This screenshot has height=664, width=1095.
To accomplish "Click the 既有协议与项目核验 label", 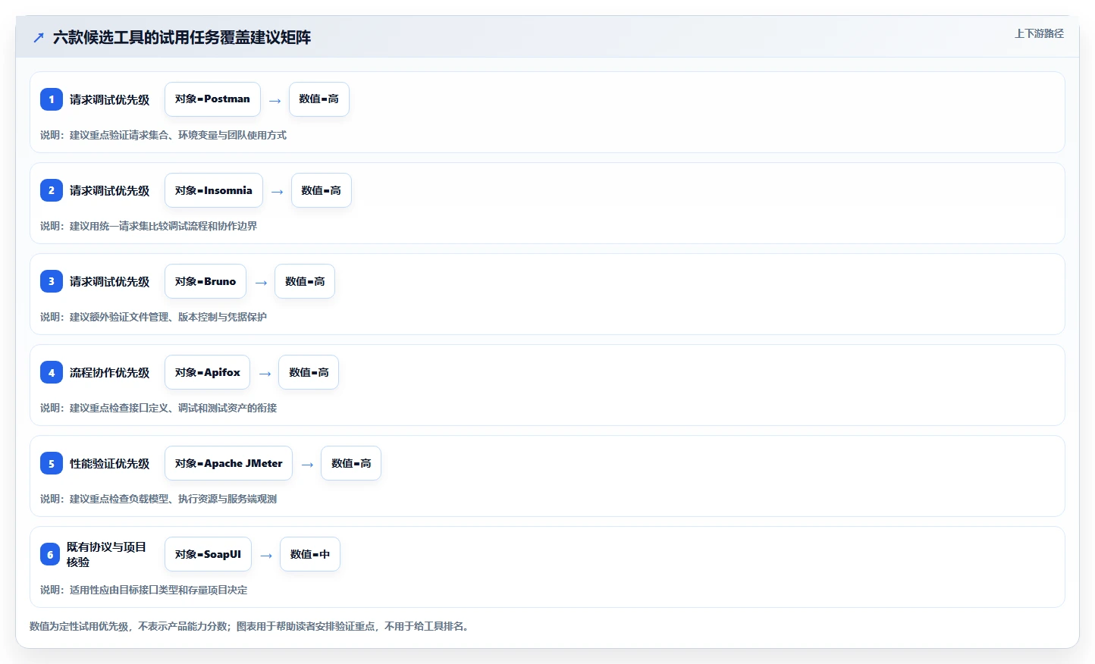I will pyautogui.click(x=106, y=554).
